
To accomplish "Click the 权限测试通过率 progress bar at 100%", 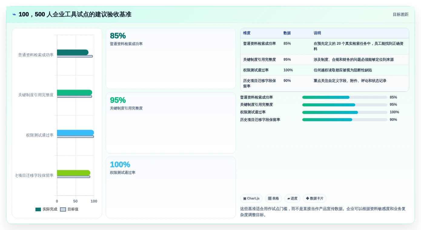I will tap(345, 112).
